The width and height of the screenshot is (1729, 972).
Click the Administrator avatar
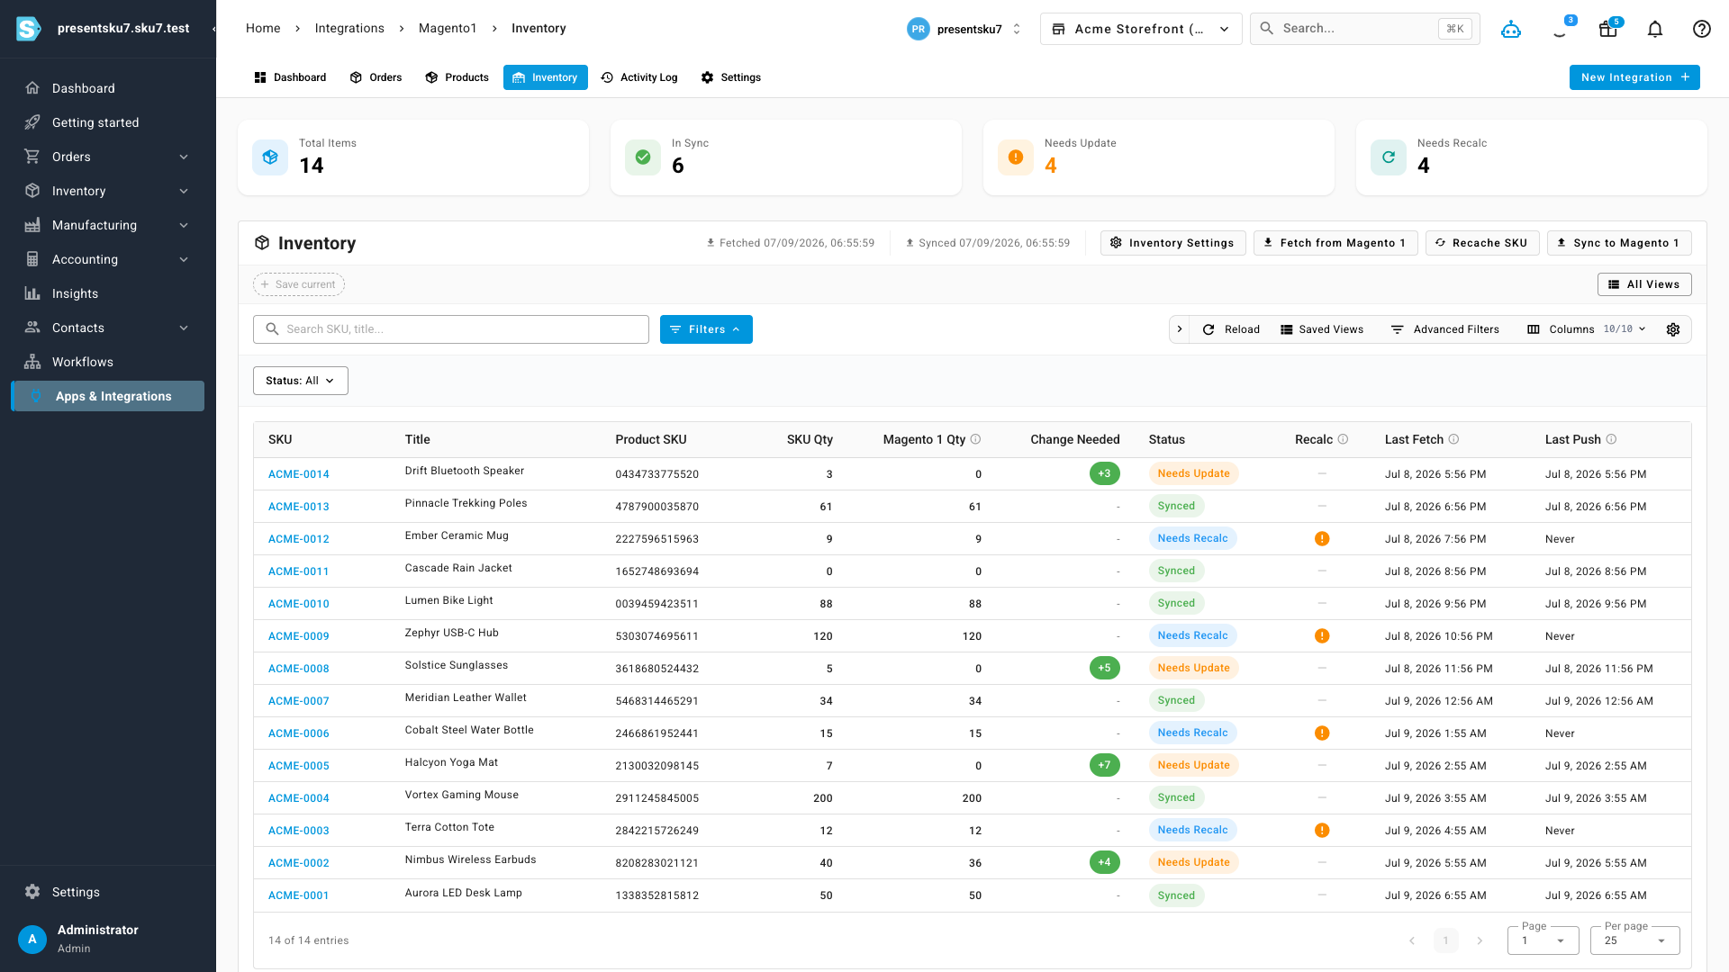[x=32, y=939]
